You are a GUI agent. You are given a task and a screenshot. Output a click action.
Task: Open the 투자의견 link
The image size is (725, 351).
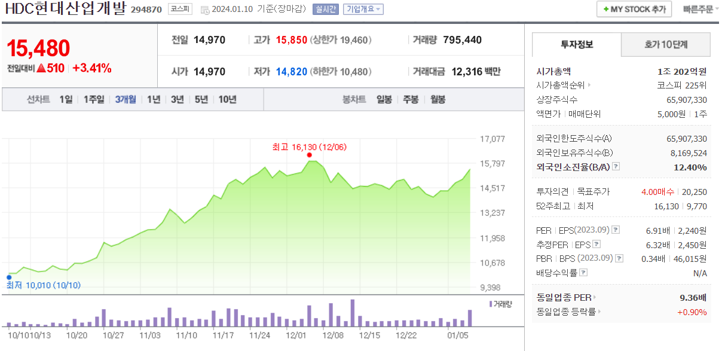[x=553, y=191]
